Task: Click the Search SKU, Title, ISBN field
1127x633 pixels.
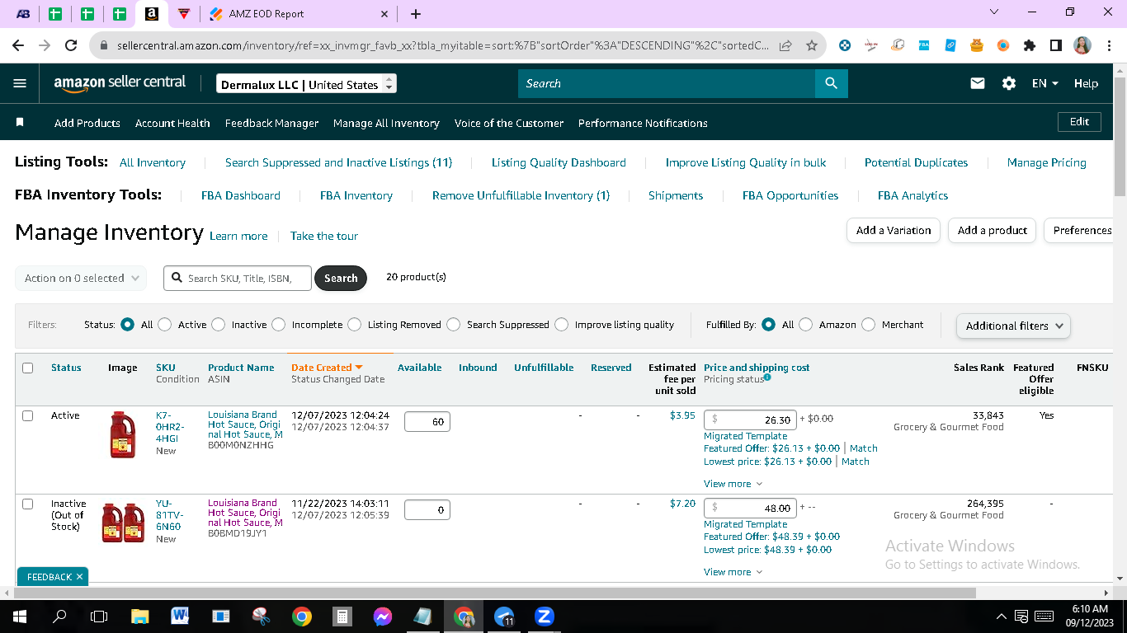Action: point(238,279)
